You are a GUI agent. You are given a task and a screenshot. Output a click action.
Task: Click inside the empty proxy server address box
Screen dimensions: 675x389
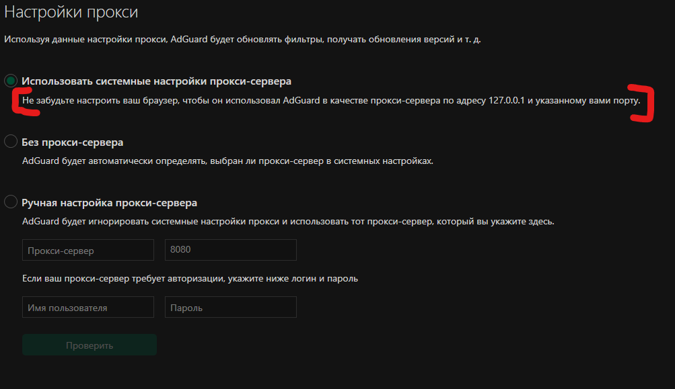point(87,250)
